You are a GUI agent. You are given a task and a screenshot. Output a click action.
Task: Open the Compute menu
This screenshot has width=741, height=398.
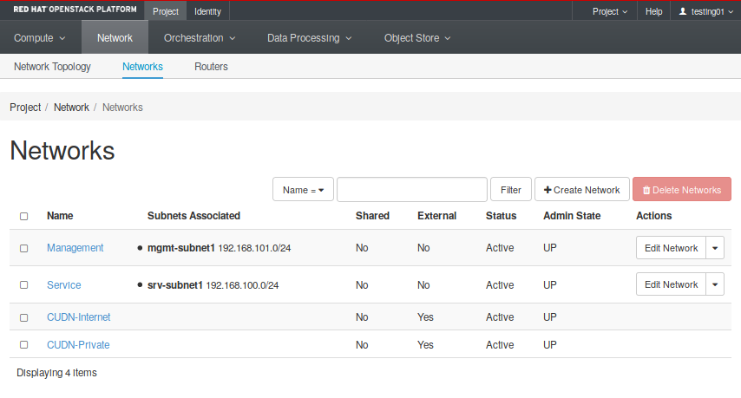coord(40,38)
